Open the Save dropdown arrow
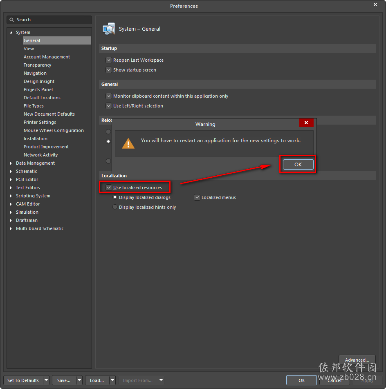Image resolution: width=386 pixels, height=389 pixels. [x=79, y=380]
